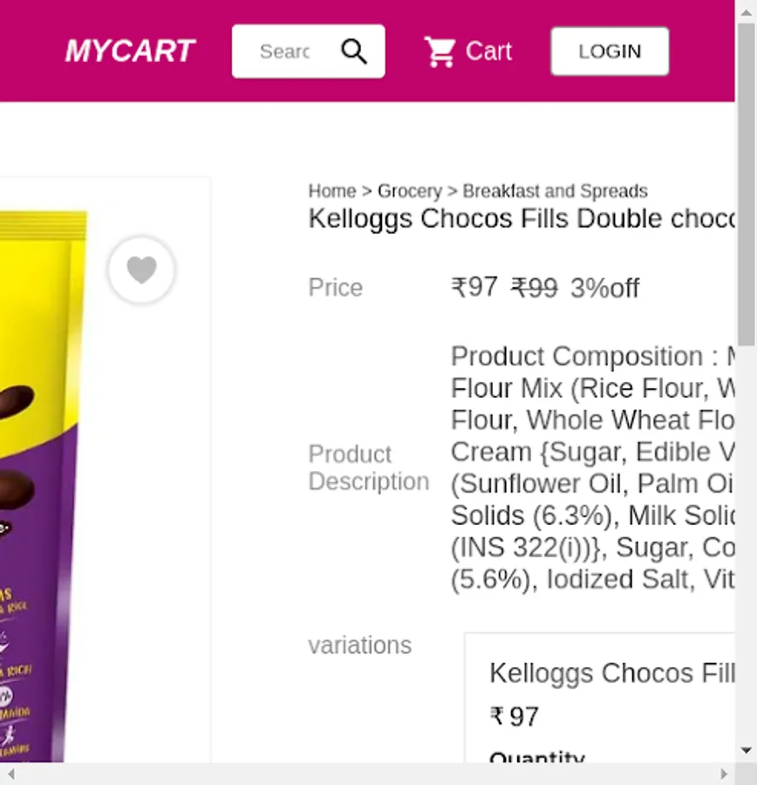The width and height of the screenshot is (757, 785).
Task: Open the Cart text link
Action: (488, 51)
